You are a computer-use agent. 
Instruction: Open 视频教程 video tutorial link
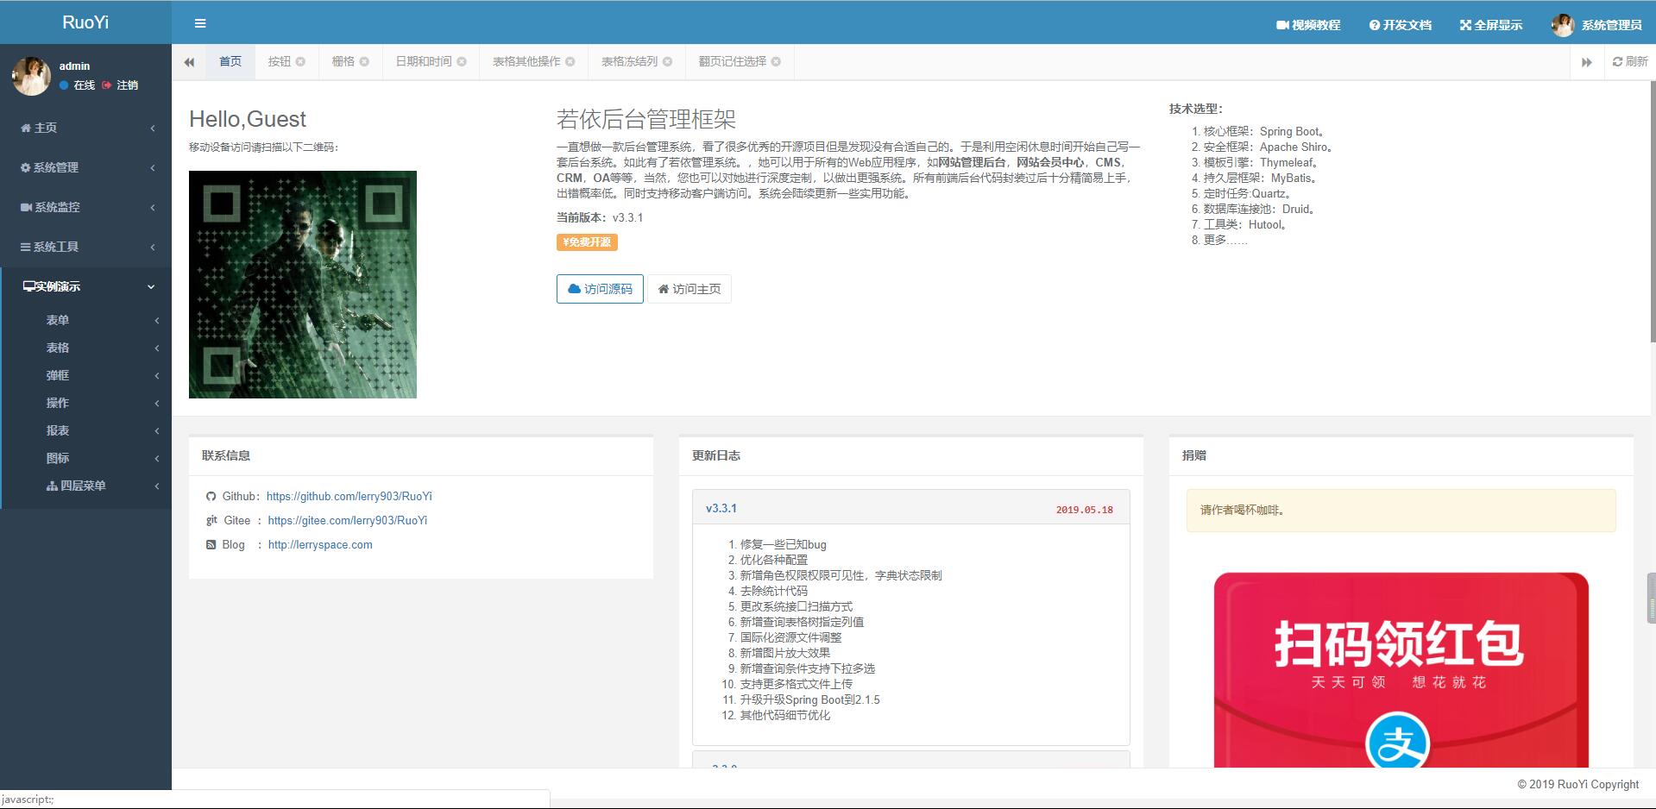[1308, 25]
